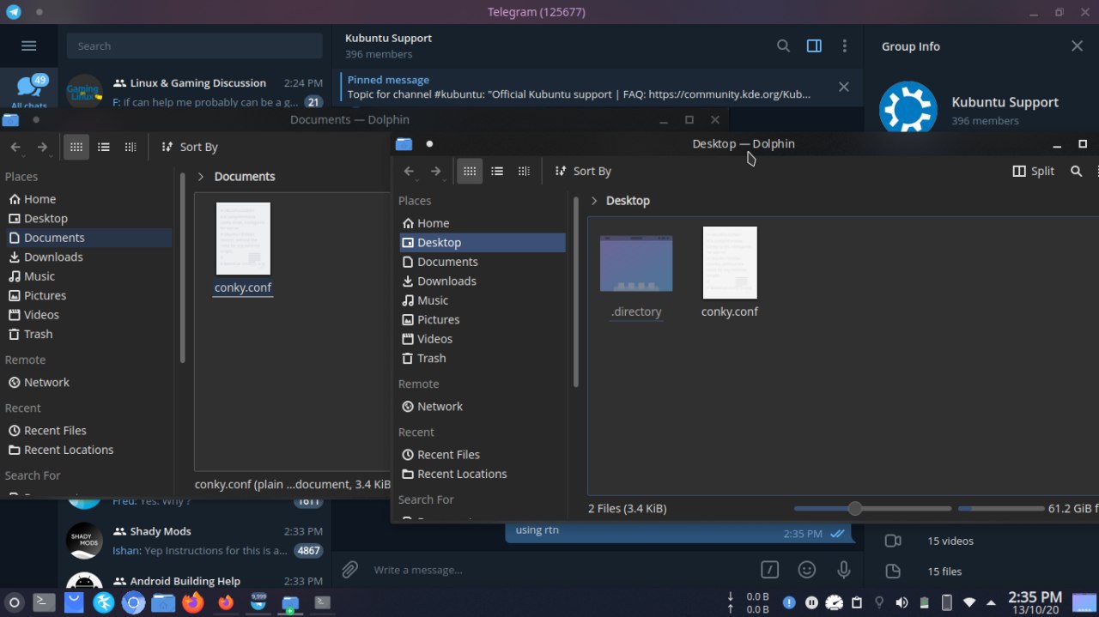The width and height of the screenshot is (1099, 617).
Task: Open file search in the Desktop Dolphin window
Action: click(1076, 172)
